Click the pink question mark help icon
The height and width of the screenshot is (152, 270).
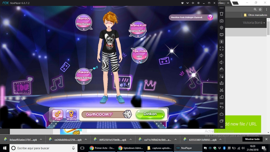210,17
